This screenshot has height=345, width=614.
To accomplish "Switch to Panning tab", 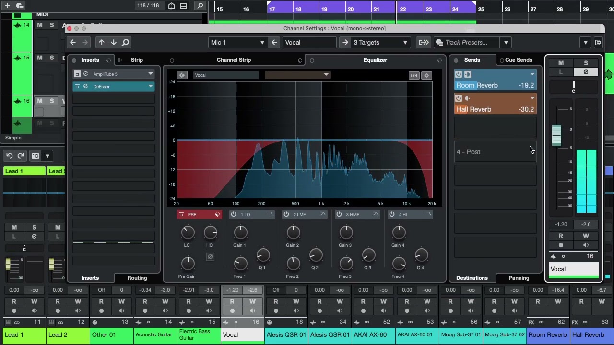I will pos(519,278).
